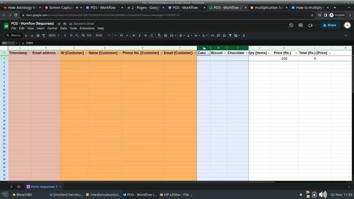Open the zoom level dropdown showing 100%
This screenshot has width=354, height=199.
[x=54, y=35]
